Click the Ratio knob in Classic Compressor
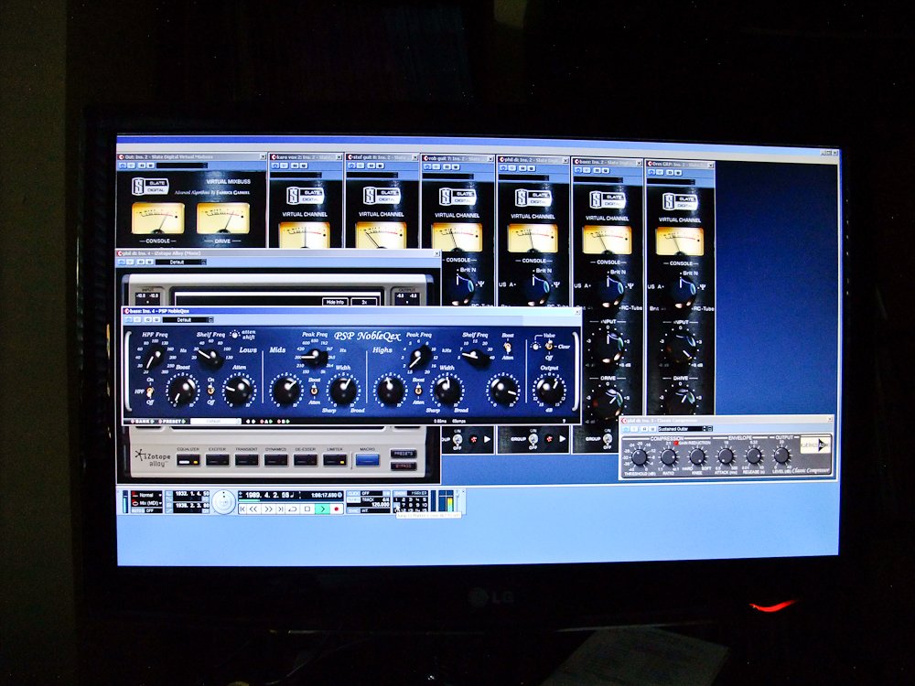915x686 pixels. click(x=669, y=456)
